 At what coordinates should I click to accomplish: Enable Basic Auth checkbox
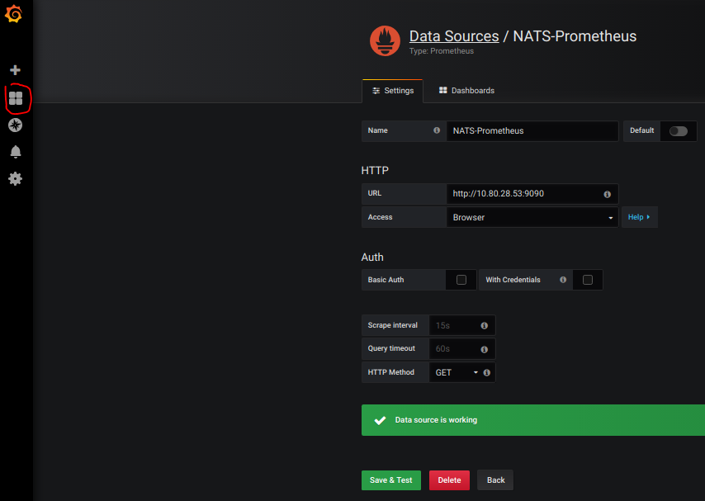click(461, 280)
